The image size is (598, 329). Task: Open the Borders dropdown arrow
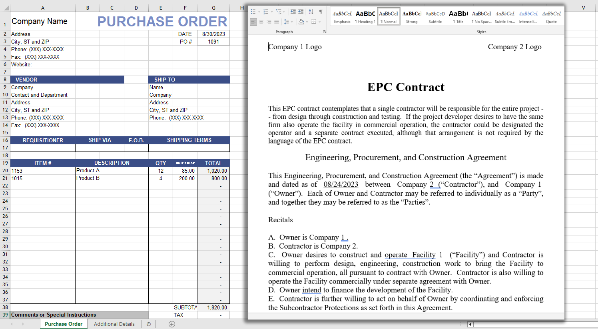[320, 22]
